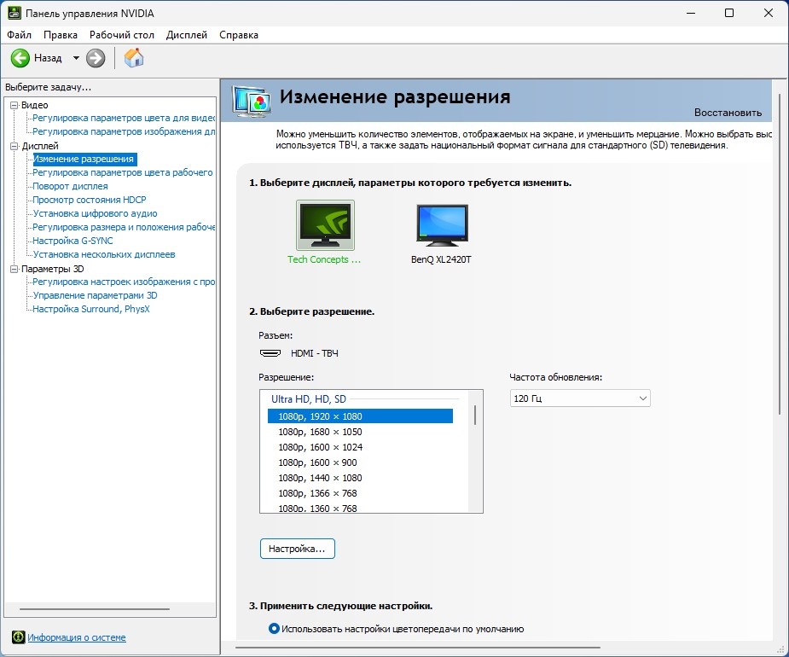
Task: Click the Настройка... button
Action: pyautogui.click(x=298, y=549)
